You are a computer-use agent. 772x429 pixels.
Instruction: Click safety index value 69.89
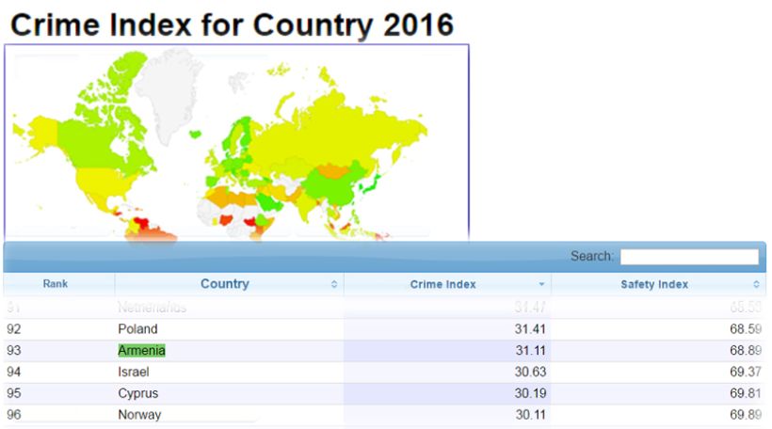point(746,415)
